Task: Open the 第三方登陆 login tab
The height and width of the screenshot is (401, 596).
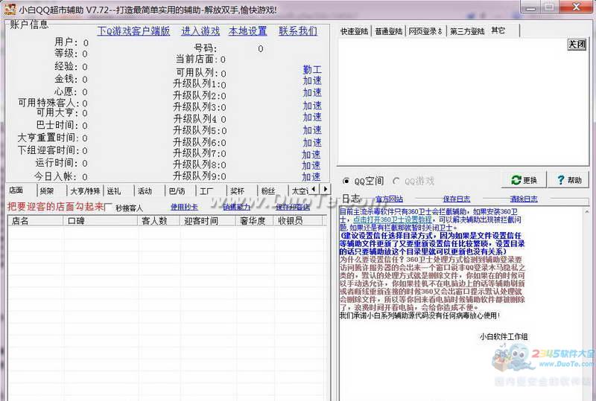Action: pyautogui.click(x=467, y=31)
